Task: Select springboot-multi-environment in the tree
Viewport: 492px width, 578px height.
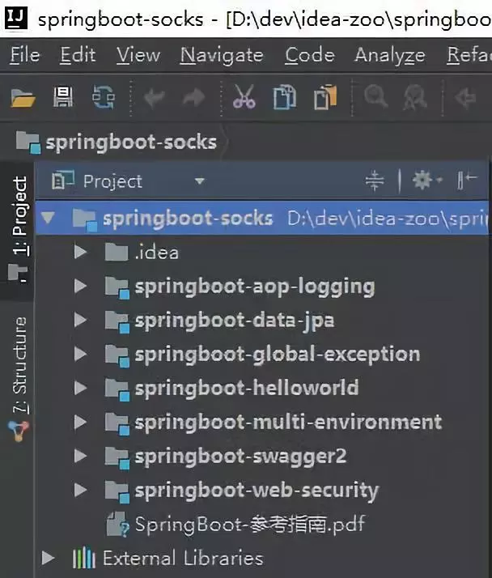Action: (288, 423)
